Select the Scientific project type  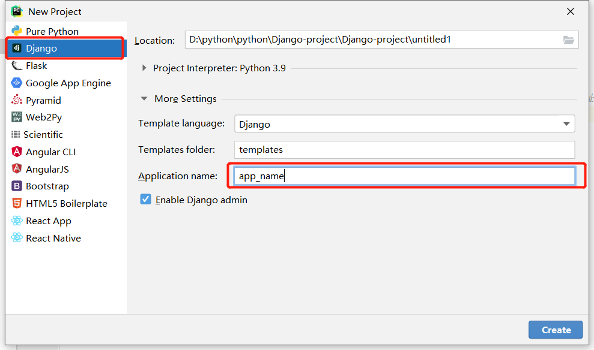tap(43, 135)
